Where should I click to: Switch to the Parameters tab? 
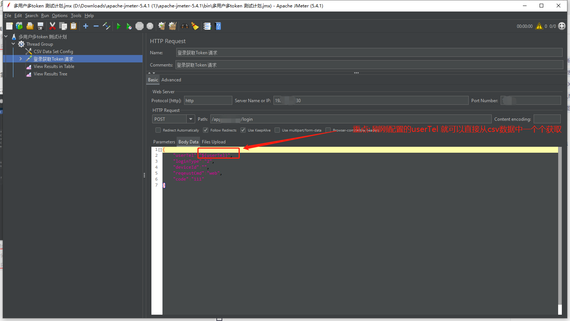pos(164,142)
